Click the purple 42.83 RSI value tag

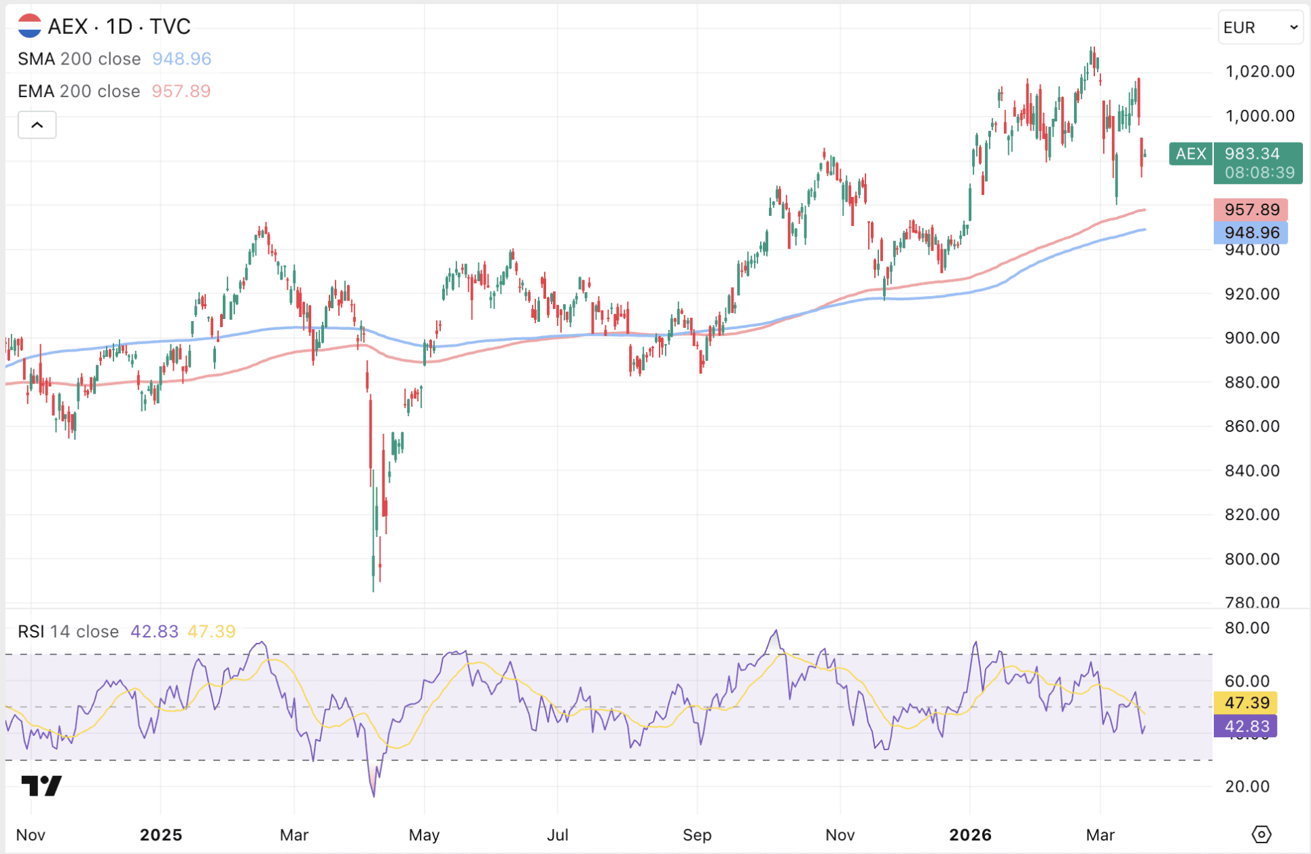(x=1246, y=726)
